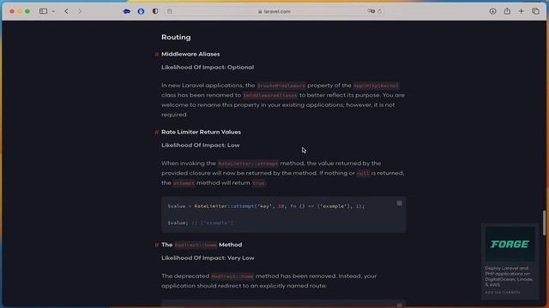This screenshot has height=308, width=549.
Task: Click 'Likelihood Of Impact: Very Low' text
Action: tap(208, 258)
